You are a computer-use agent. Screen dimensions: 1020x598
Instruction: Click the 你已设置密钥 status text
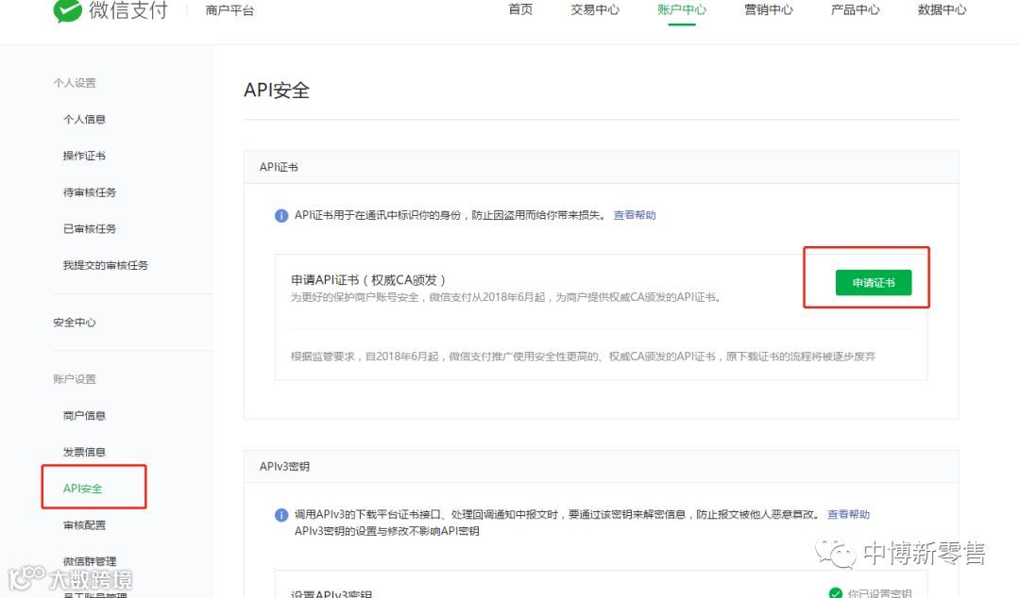point(879,592)
